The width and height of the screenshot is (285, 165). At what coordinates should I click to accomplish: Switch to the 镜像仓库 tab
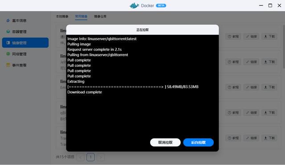[x=100, y=16]
